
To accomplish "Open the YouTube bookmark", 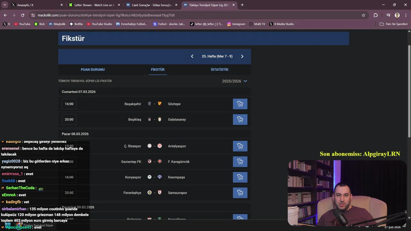I will (x=22, y=24).
